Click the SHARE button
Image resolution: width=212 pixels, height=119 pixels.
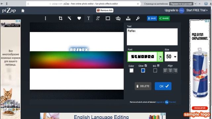point(164,19)
